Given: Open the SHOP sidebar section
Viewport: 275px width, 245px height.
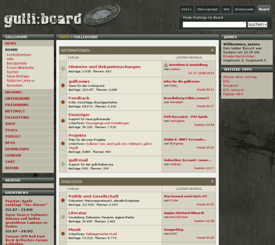Looking at the screenshot, I should pyautogui.click(x=10, y=124).
